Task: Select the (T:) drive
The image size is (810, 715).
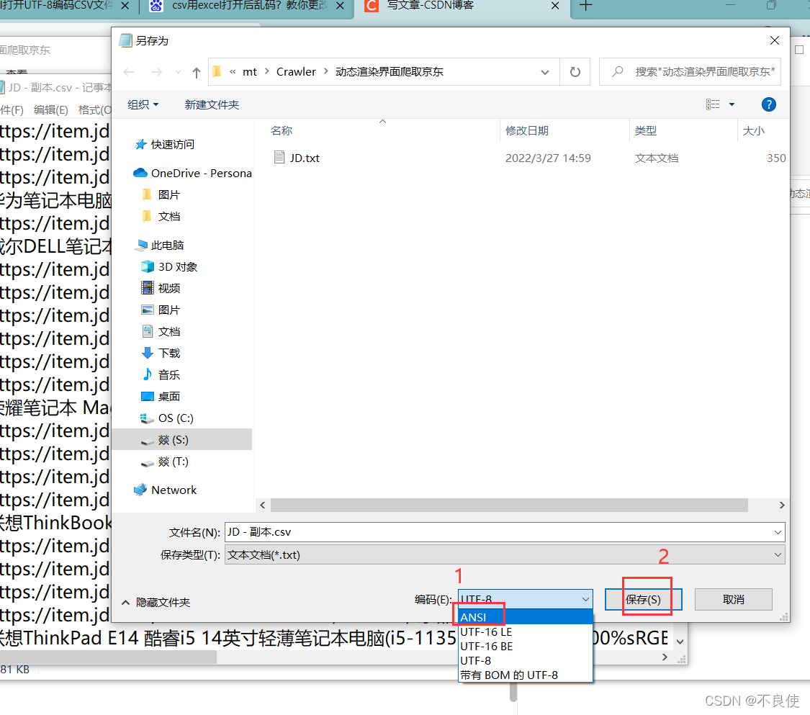Action: tap(166, 462)
